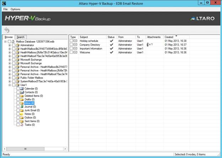Click the Junk Email folder icon
The image size is (222, 158).
(x=22, y=110)
